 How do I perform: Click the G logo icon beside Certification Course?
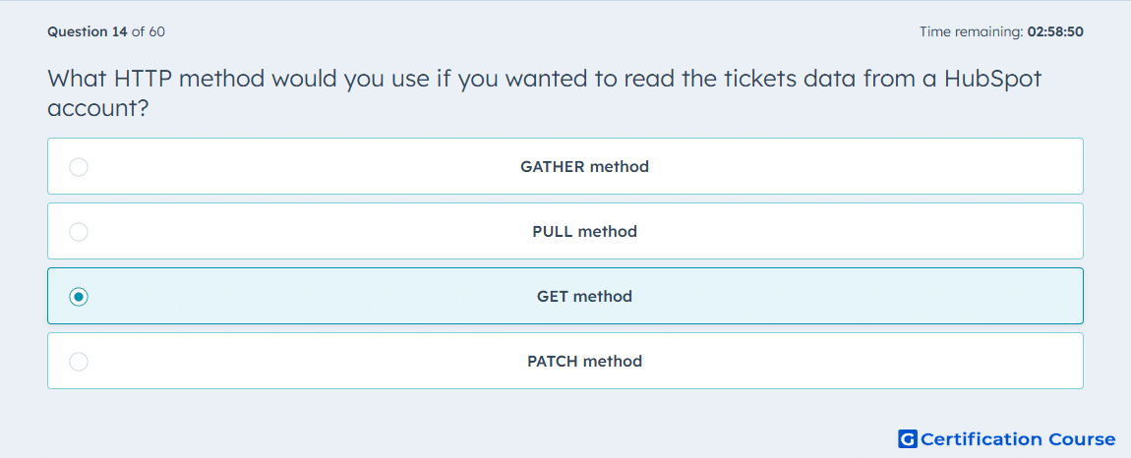coord(908,439)
